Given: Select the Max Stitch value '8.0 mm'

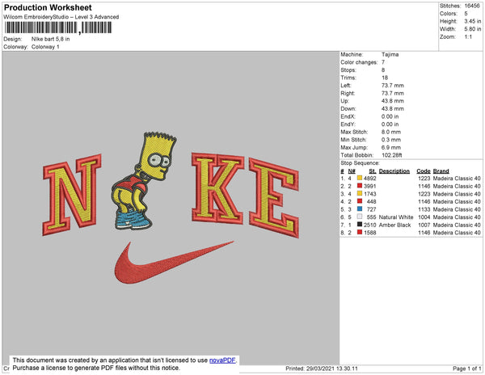Looking at the screenshot, I should click(391, 132).
